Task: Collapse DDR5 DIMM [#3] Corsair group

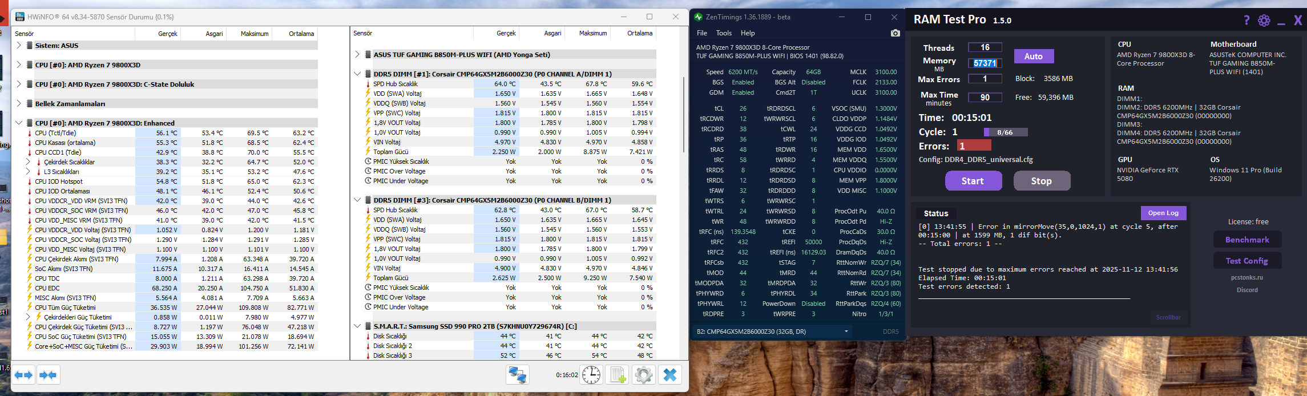Action: pyautogui.click(x=357, y=200)
